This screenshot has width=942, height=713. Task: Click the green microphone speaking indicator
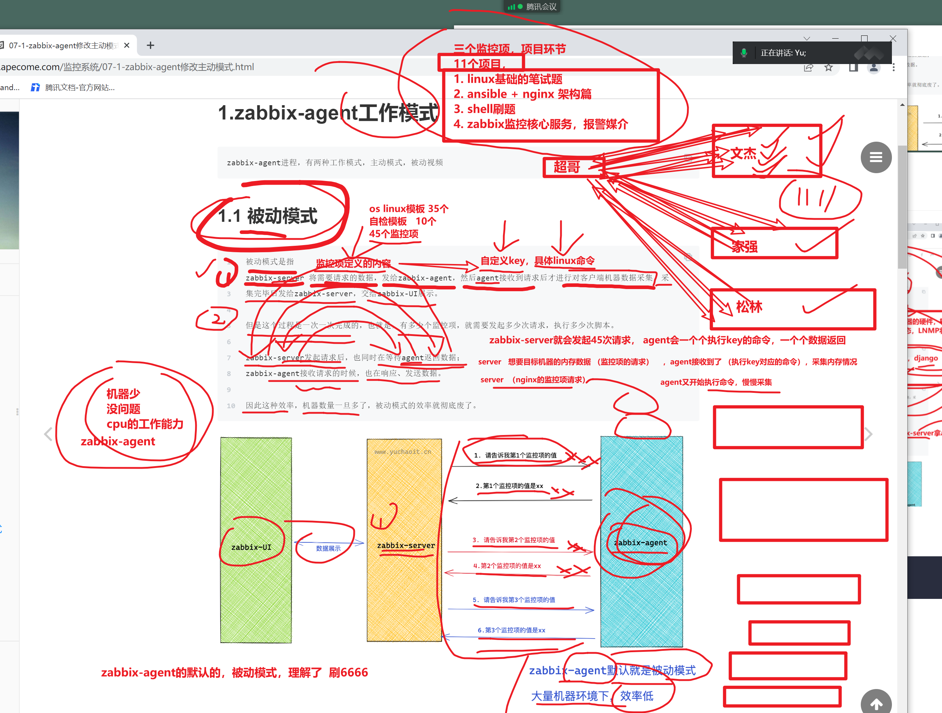point(743,53)
